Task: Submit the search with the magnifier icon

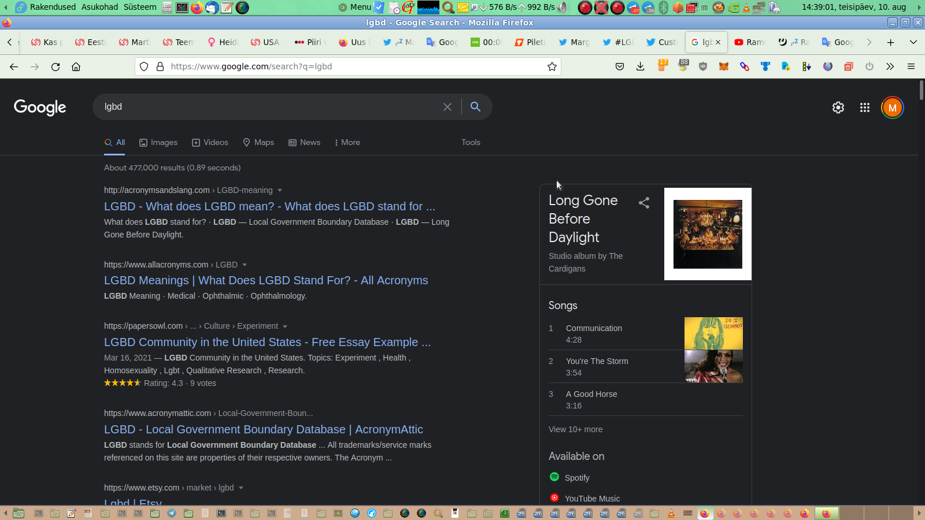Action: pyautogui.click(x=475, y=107)
